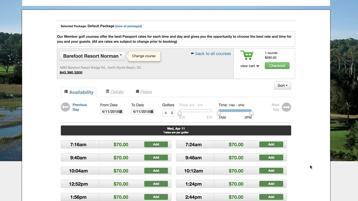The height and width of the screenshot is (201, 358).
Task: Click the $70.00 rate for 1:24pm
Action: point(236,184)
